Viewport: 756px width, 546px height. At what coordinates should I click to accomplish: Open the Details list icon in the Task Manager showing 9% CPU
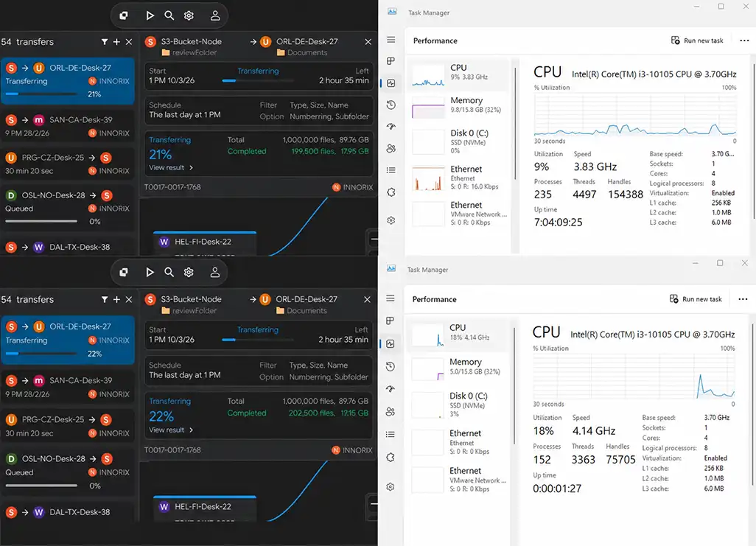pyautogui.click(x=391, y=170)
